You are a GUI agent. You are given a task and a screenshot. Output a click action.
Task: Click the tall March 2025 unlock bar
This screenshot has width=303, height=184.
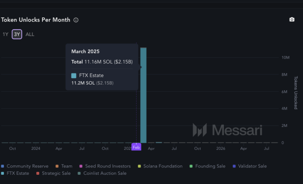(143, 95)
